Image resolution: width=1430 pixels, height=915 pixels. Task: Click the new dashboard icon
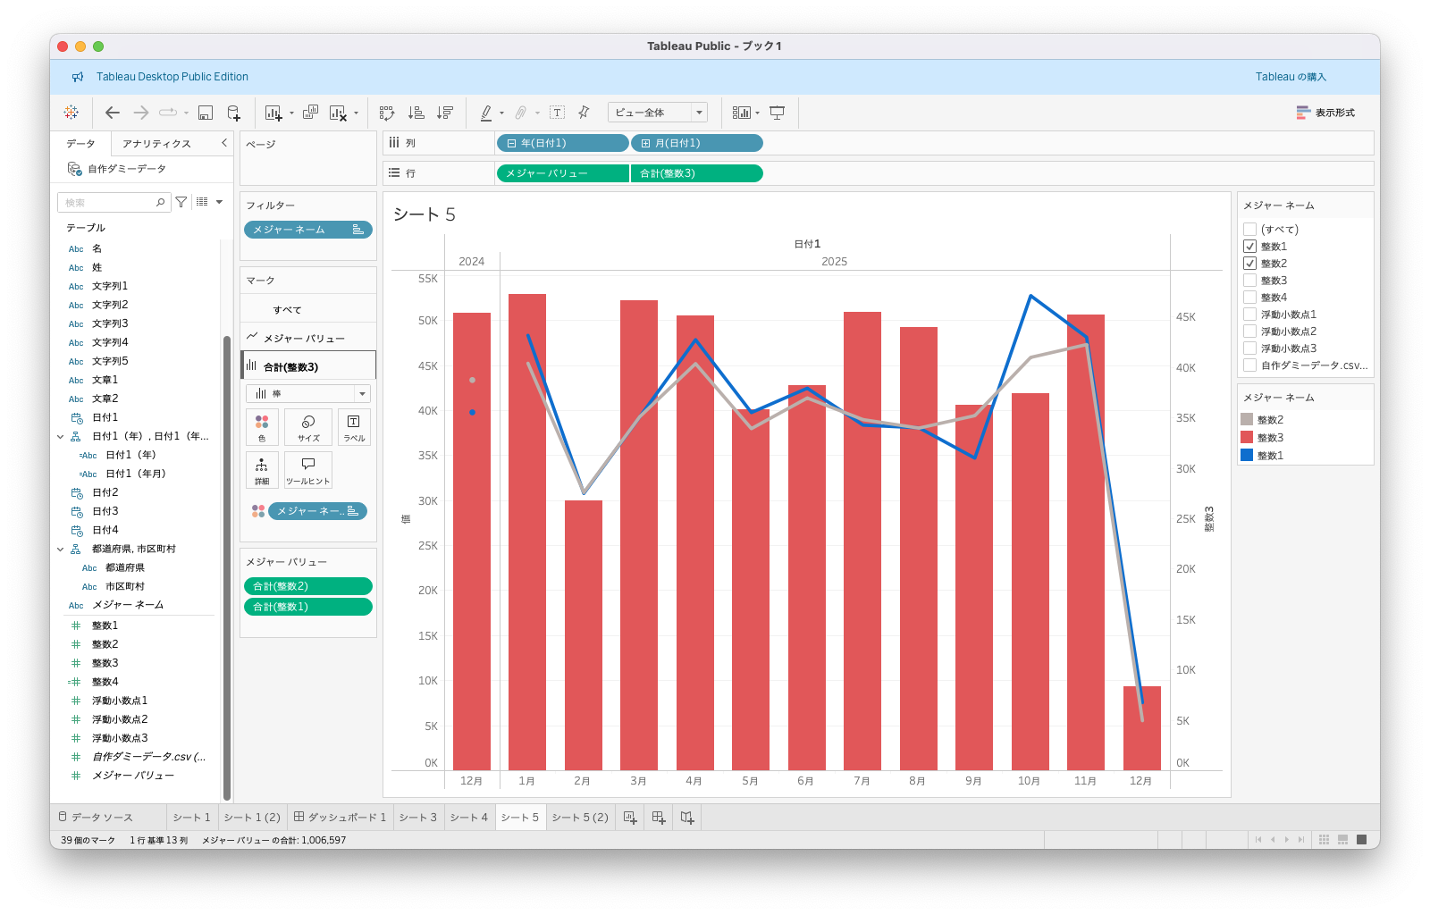659,818
